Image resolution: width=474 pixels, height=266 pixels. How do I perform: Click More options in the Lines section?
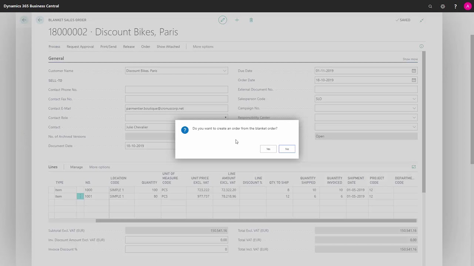(100, 167)
